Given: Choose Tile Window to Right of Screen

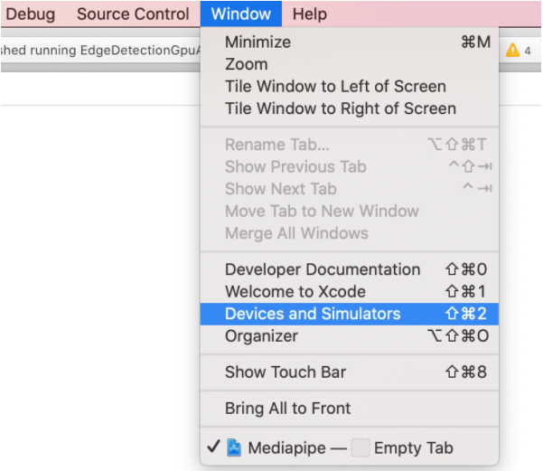Looking at the screenshot, I should click(x=341, y=108).
